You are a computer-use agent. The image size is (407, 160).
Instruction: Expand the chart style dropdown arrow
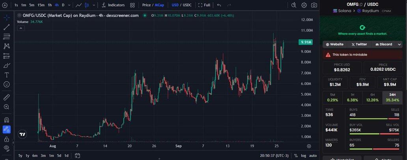click(x=94, y=5)
